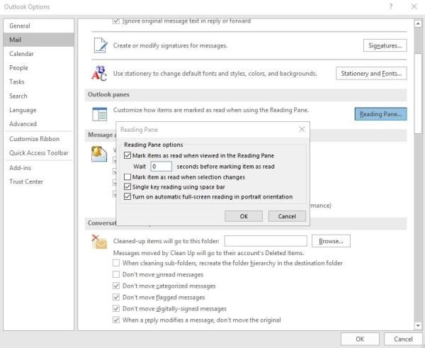Click 'seconds before marking item as read' text

tap(225, 167)
